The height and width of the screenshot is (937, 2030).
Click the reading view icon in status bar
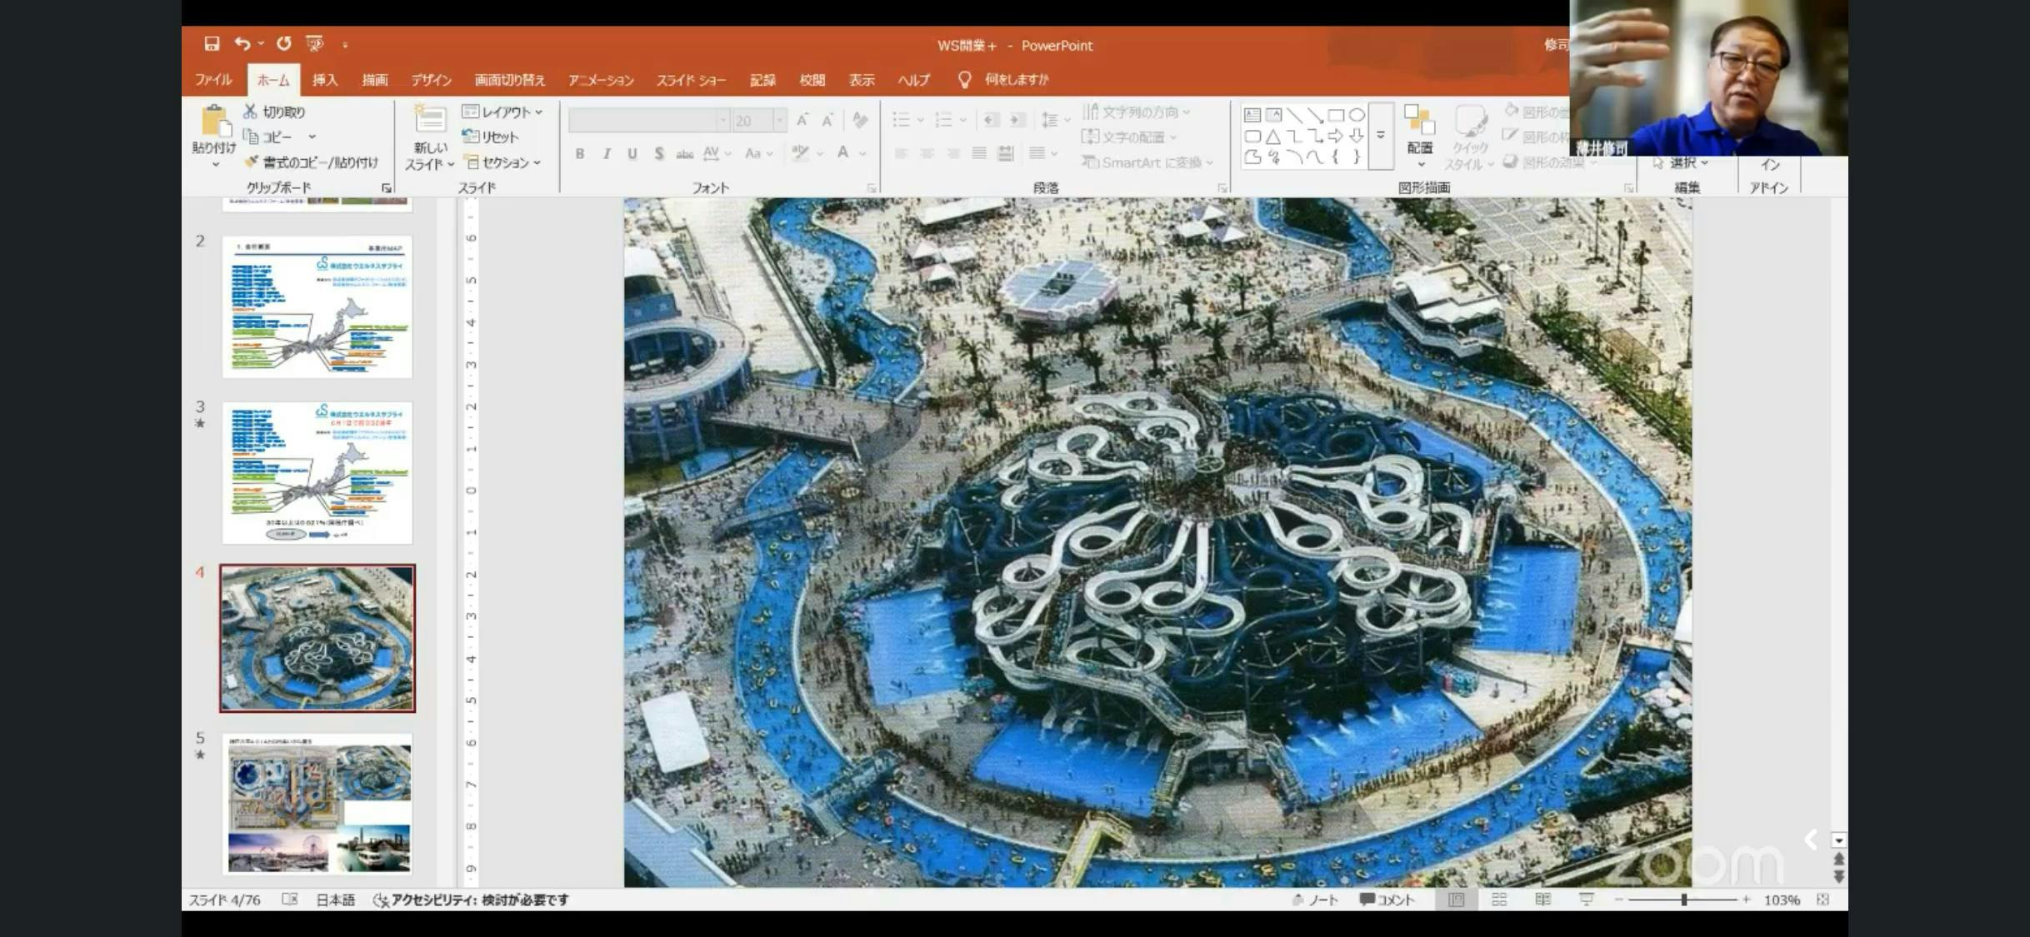point(1542,900)
